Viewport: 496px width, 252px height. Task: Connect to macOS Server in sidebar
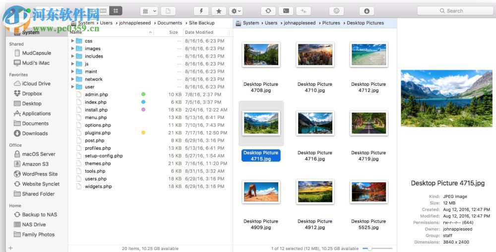point(35,154)
